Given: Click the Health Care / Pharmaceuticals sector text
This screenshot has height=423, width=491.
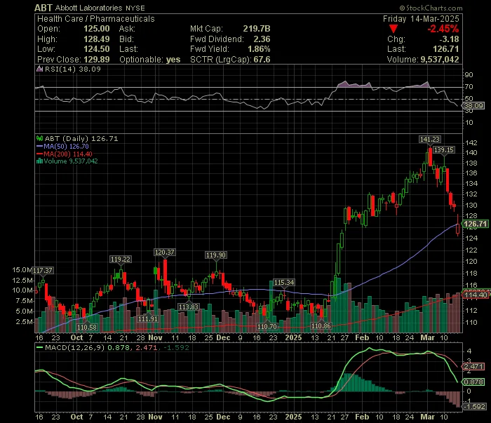Looking at the screenshot, I should 96,19.
